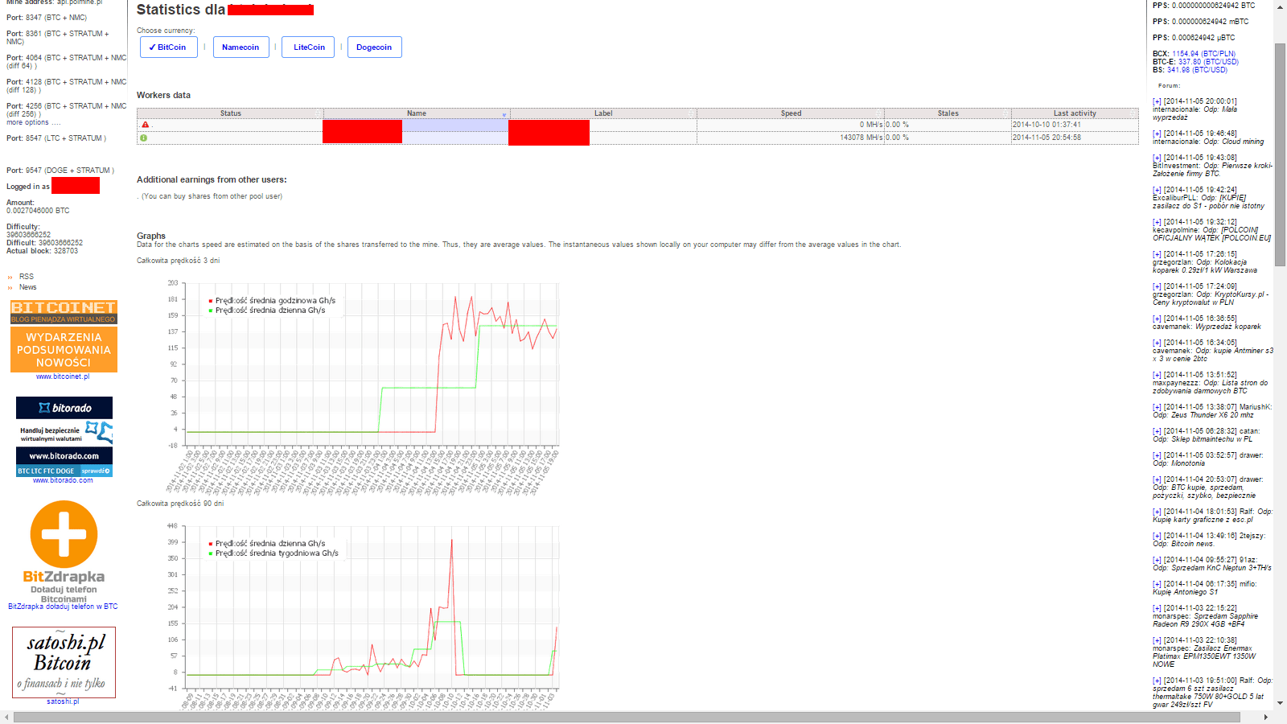This screenshot has width=1287, height=724.
Task: Select the BitCoin currency button
Action: (x=169, y=47)
